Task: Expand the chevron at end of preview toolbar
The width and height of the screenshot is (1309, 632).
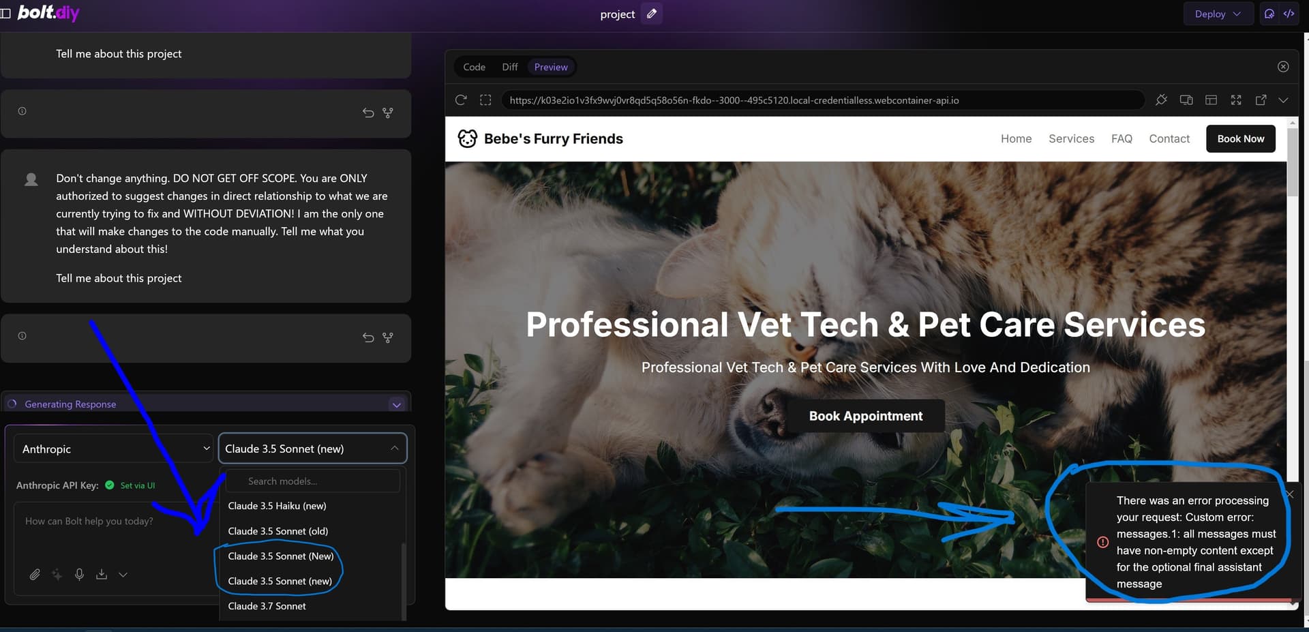Action: click(x=1284, y=100)
